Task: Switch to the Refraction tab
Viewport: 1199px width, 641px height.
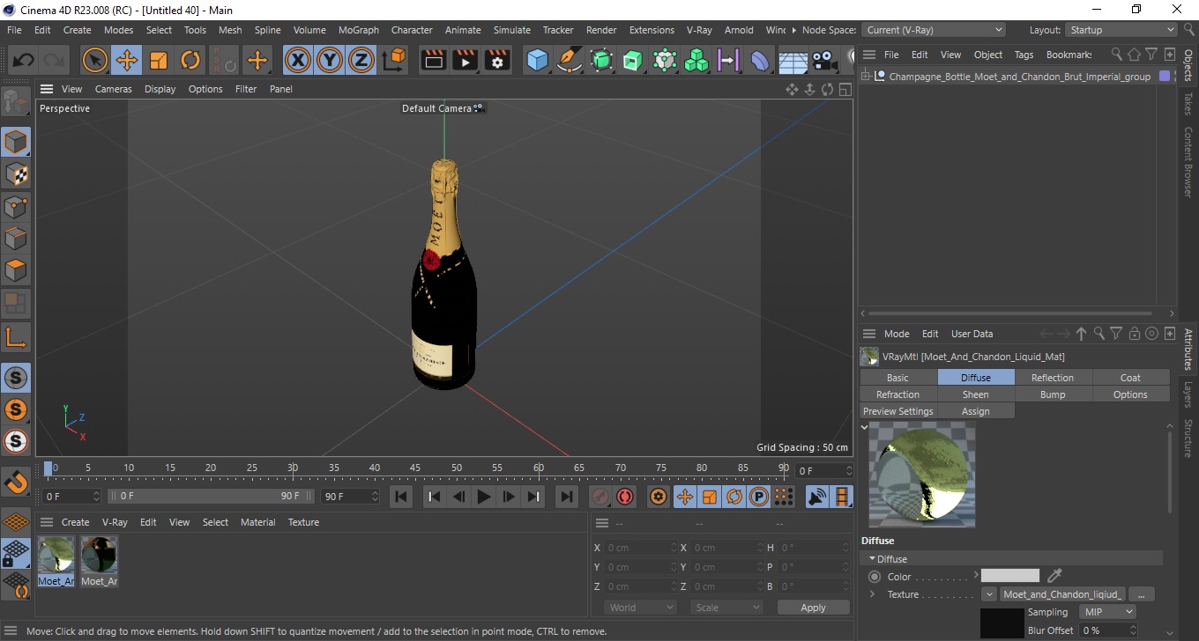Action: coord(897,394)
